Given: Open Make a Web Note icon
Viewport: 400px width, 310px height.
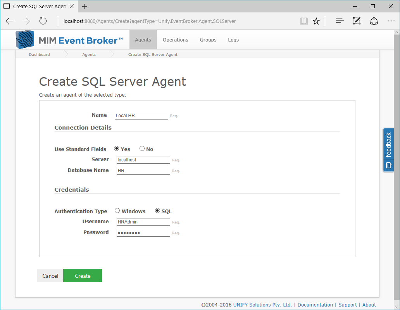Looking at the screenshot, I should click(x=357, y=21).
